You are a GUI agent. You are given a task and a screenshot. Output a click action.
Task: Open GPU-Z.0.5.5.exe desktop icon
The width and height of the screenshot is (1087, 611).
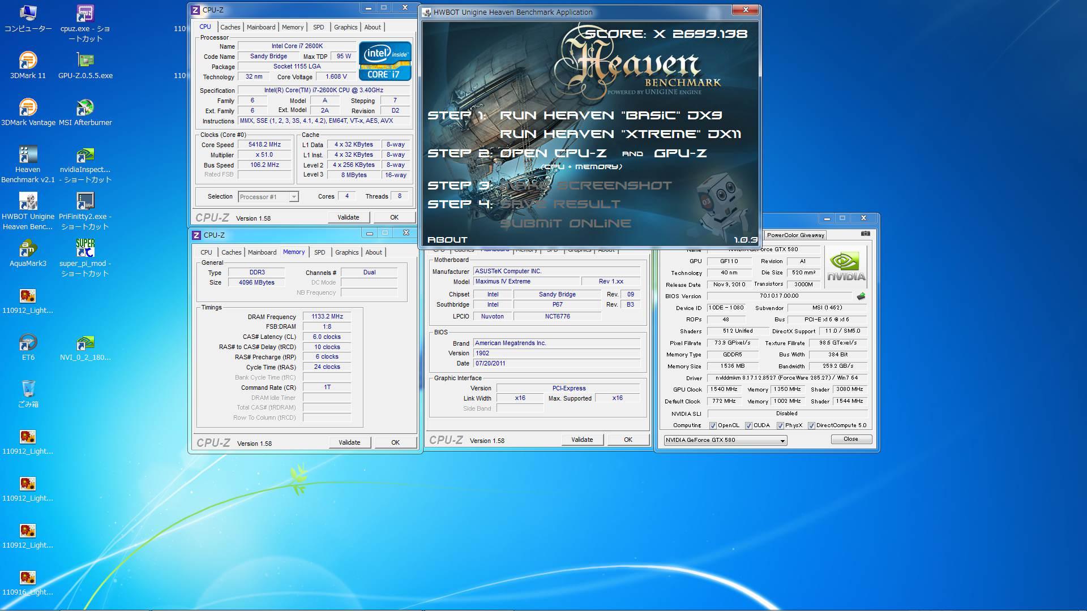pyautogui.click(x=85, y=65)
